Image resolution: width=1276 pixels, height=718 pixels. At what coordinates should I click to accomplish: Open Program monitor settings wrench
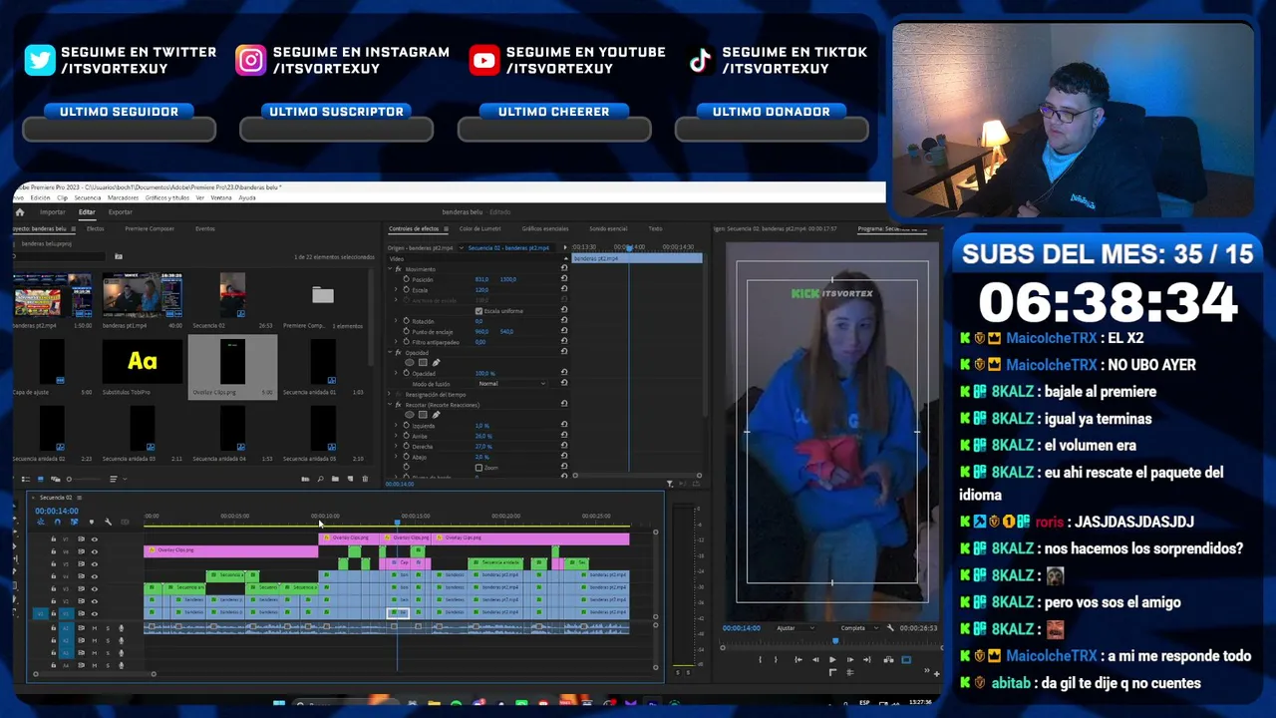[890, 628]
